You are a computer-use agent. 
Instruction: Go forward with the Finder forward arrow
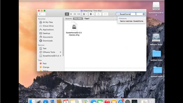[44, 14]
